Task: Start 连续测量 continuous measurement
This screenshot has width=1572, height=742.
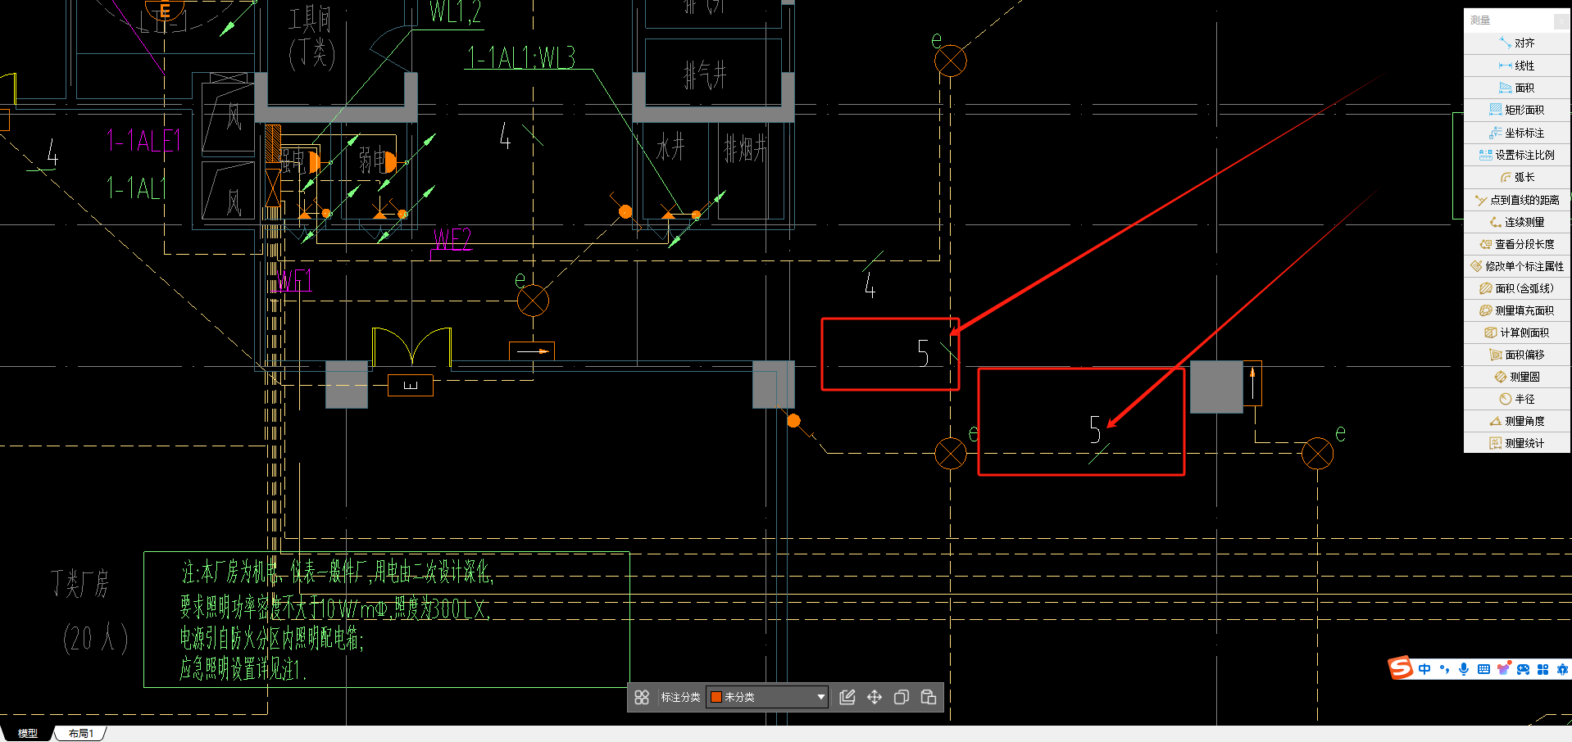Action: tap(1516, 222)
